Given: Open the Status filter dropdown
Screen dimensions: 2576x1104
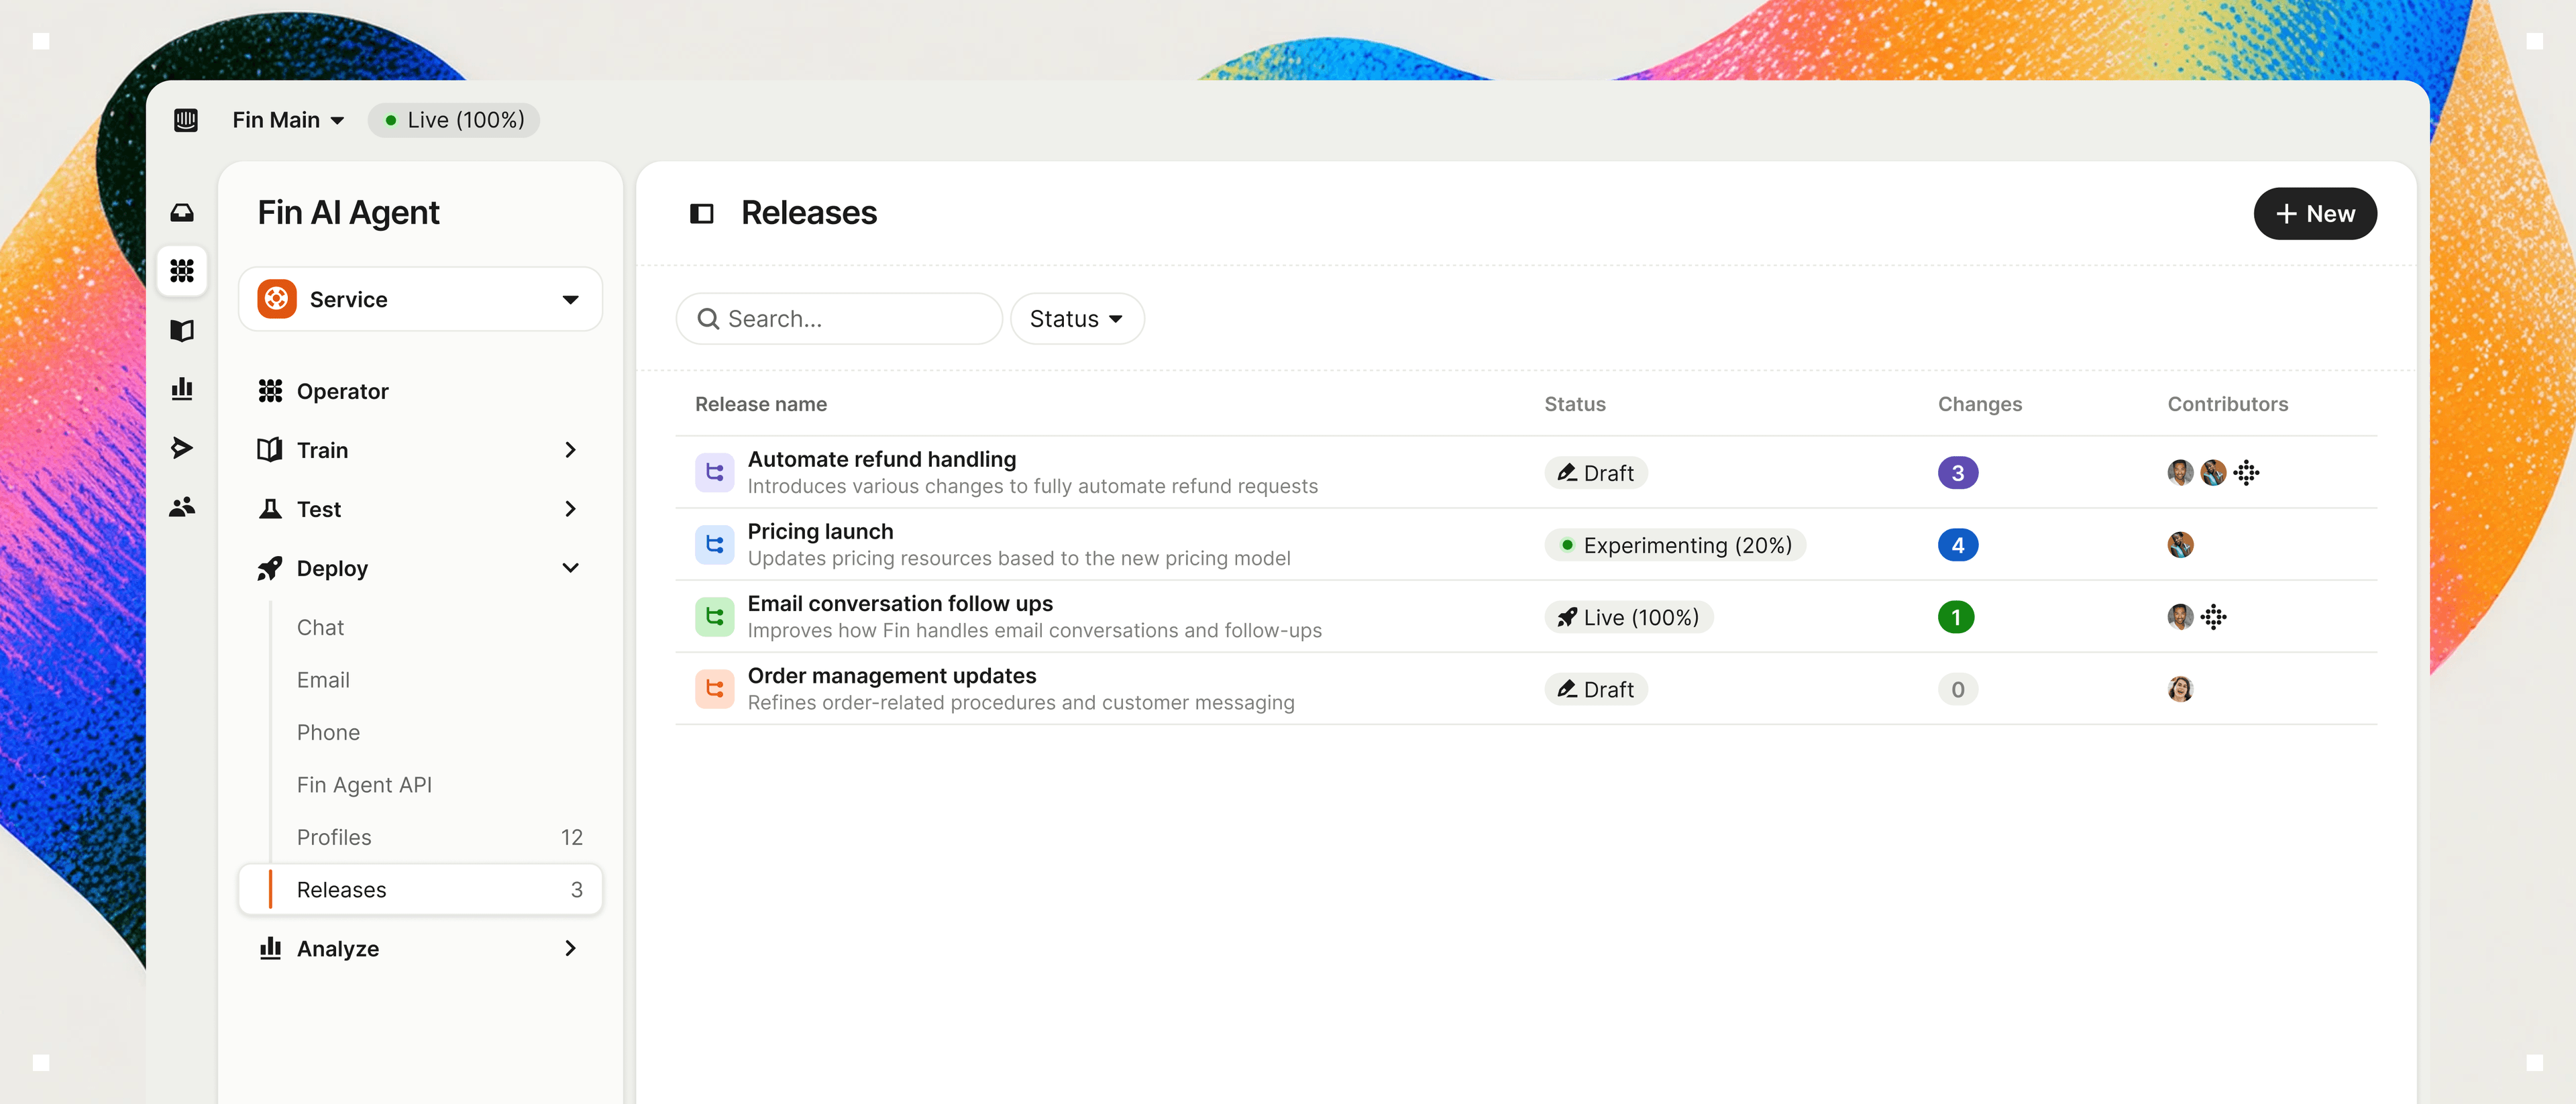Looking at the screenshot, I should tap(1077, 319).
